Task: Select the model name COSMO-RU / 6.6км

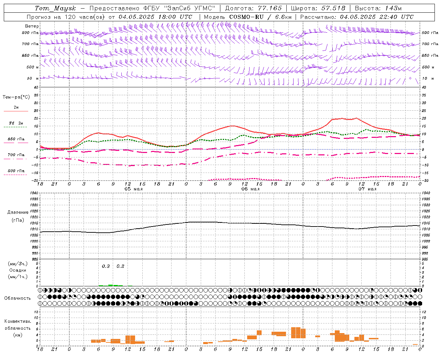Action: tap(261, 17)
